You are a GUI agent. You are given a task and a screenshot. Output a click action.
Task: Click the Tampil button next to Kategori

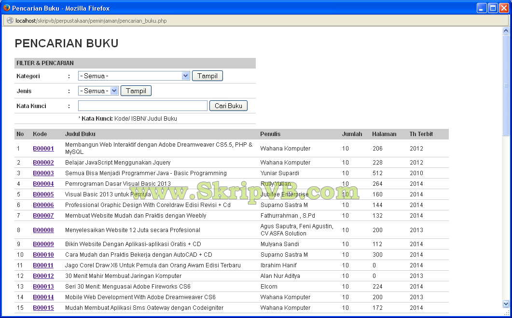tap(207, 75)
